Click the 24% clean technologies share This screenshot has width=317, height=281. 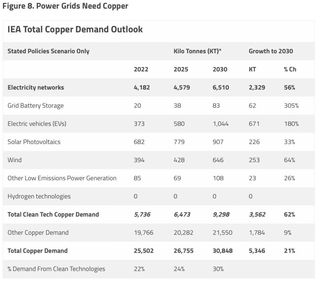click(x=179, y=269)
